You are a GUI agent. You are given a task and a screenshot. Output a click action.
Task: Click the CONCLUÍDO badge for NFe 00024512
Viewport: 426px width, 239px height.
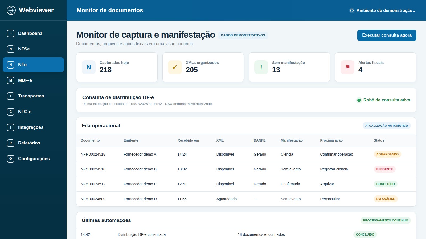(x=386, y=184)
